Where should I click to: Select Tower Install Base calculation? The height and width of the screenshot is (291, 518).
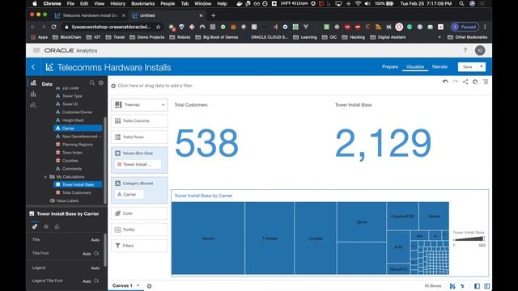click(78, 184)
